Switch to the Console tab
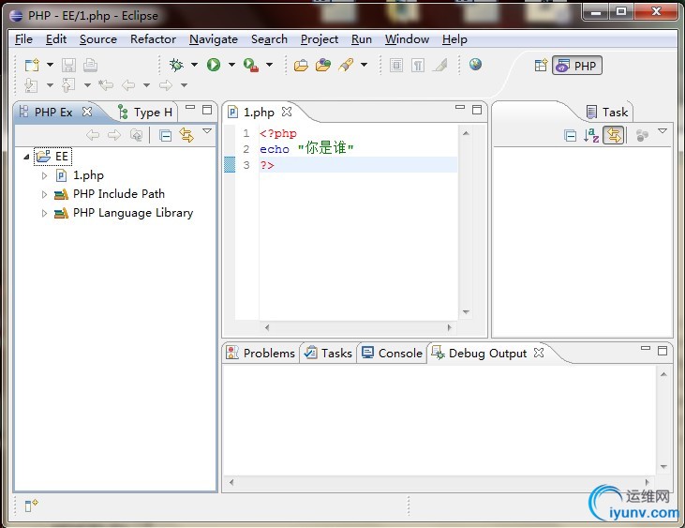685x528 pixels. pos(392,354)
